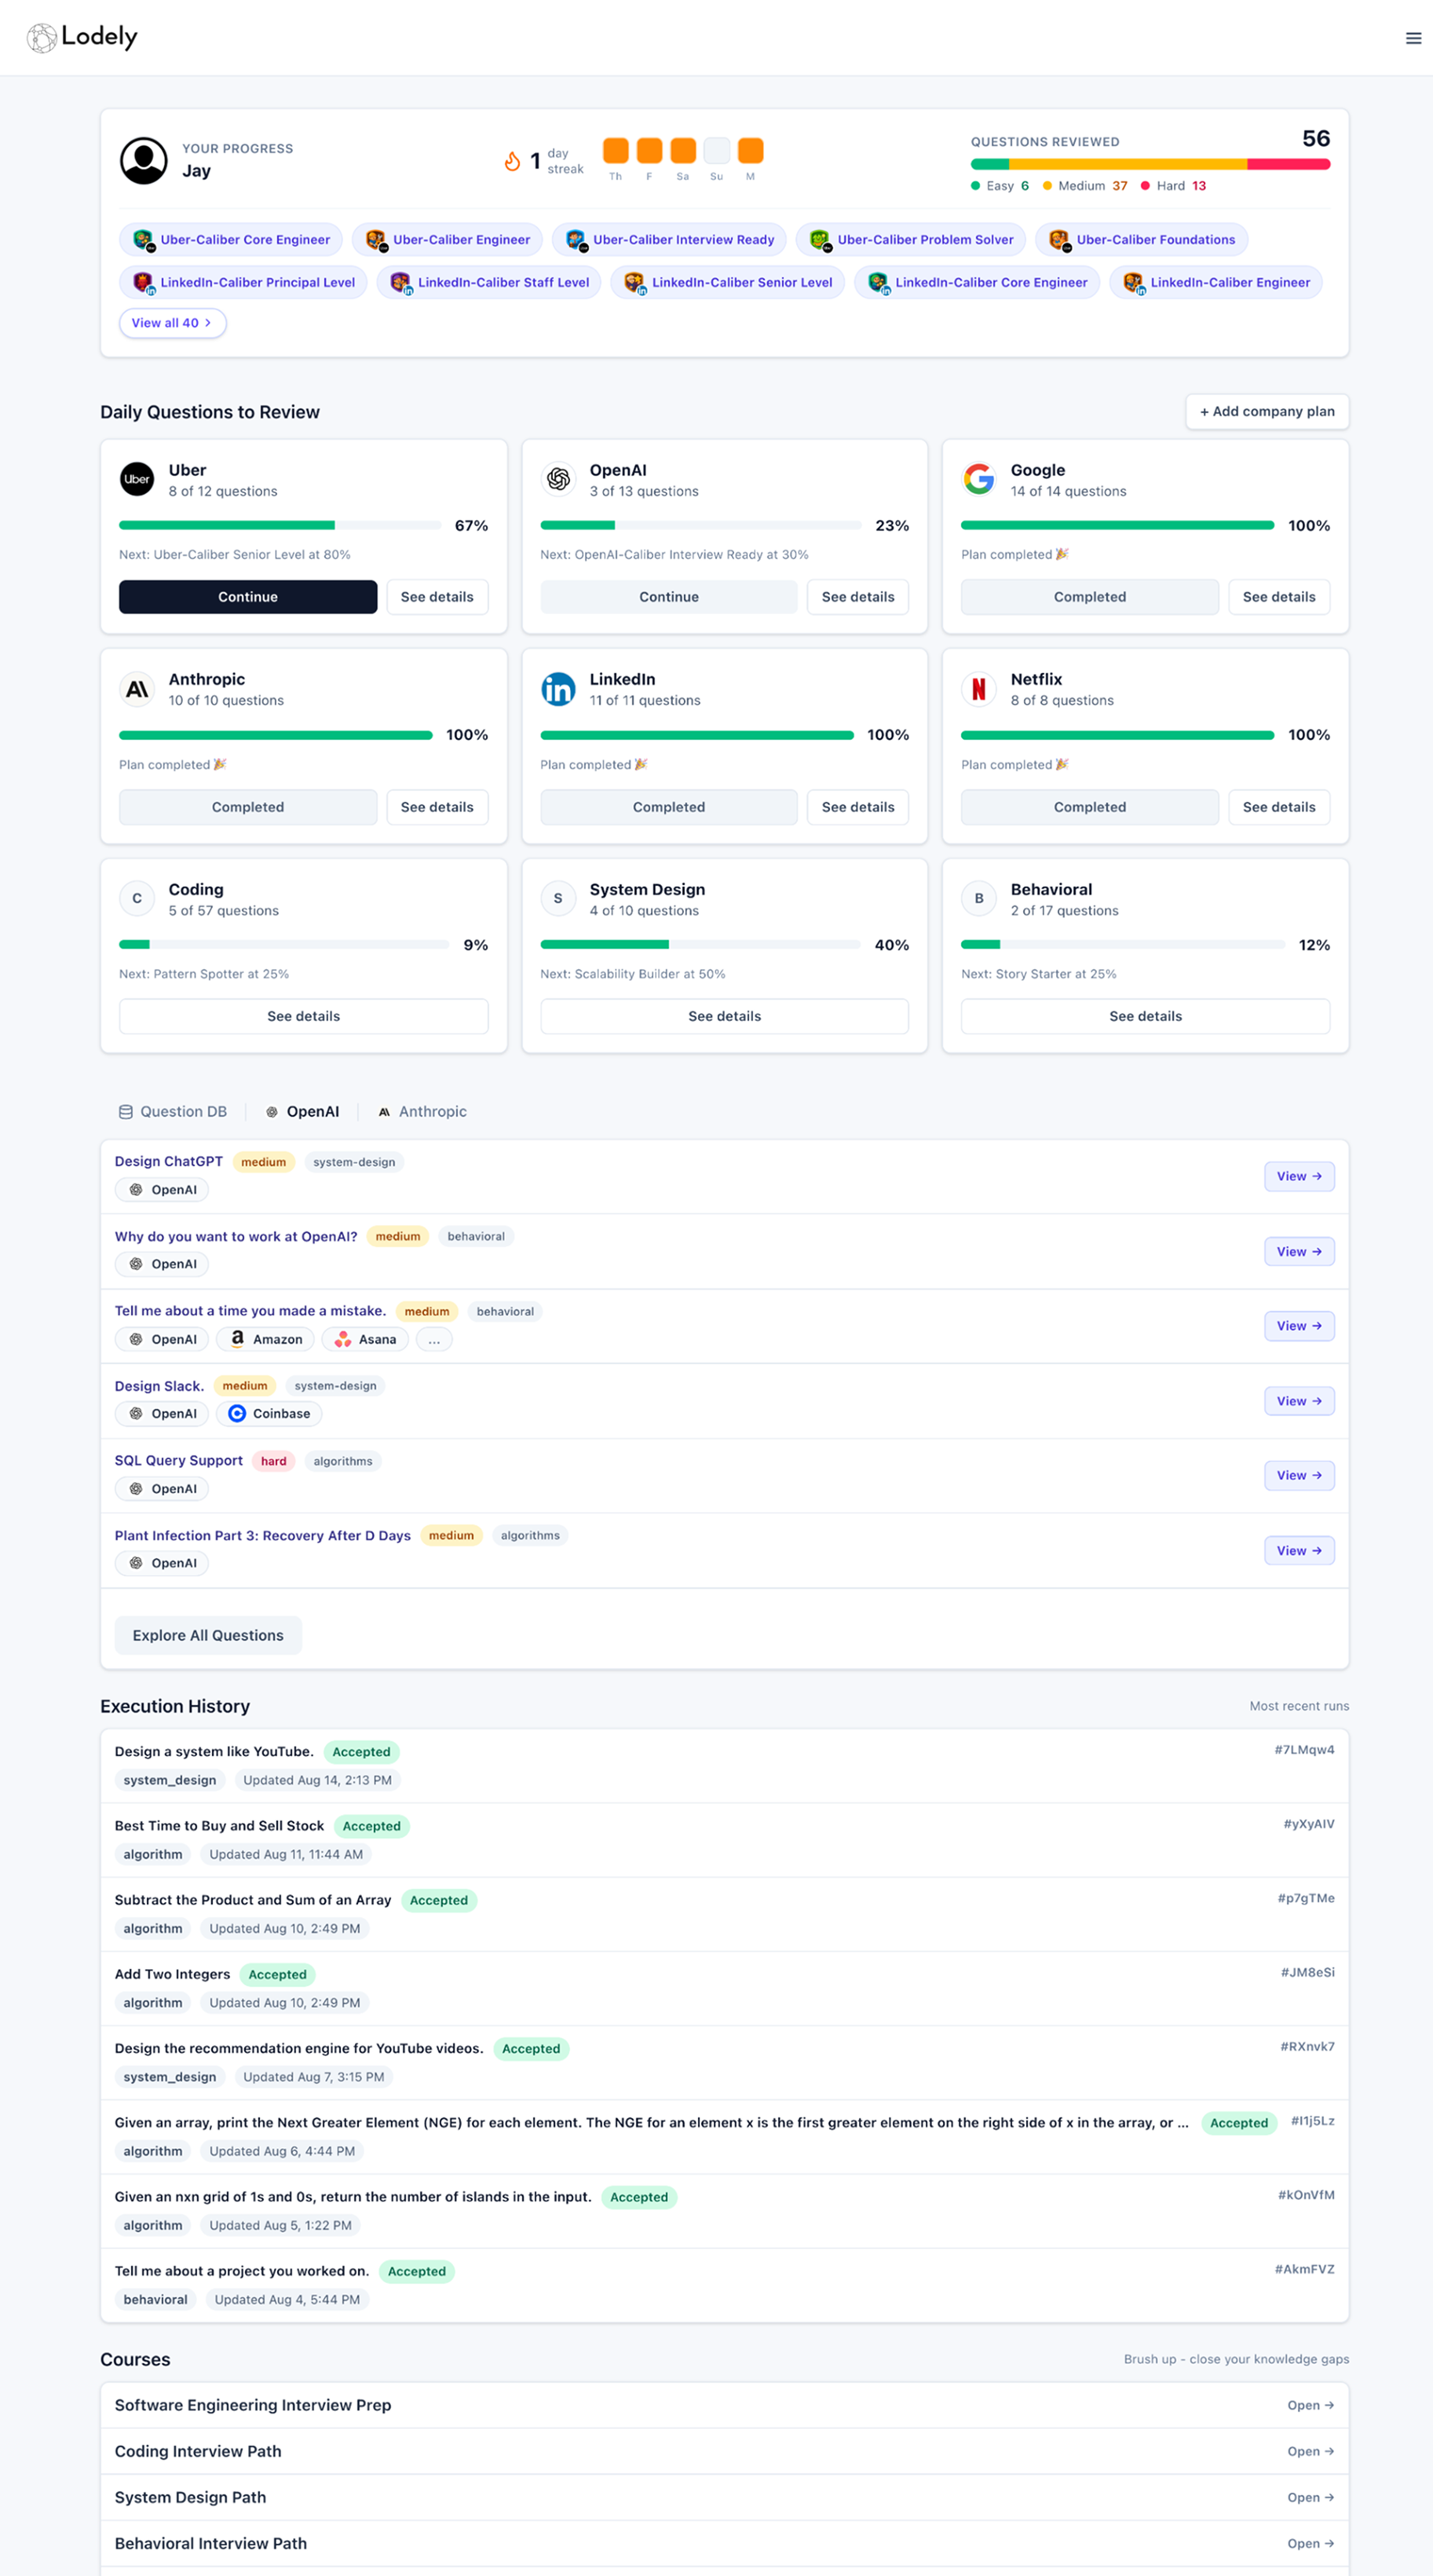Switch to the Anthropic questions tab
Screen dimensions: 1433x2576
pyautogui.click(x=422, y=1111)
